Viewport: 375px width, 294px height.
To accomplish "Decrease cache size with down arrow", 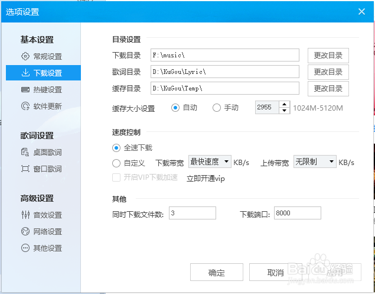I will coord(285,111).
